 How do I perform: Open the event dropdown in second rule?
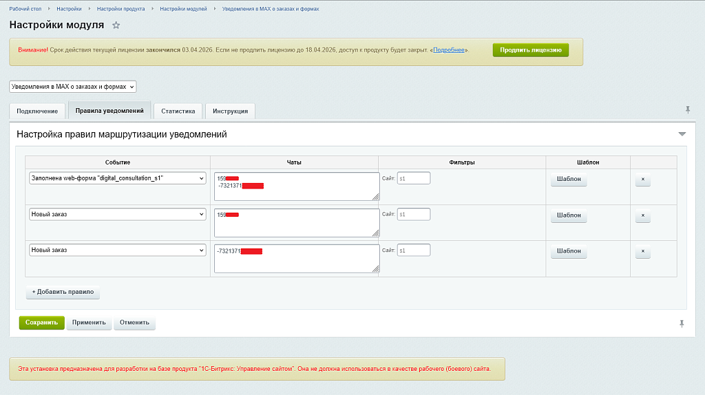coord(118,214)
